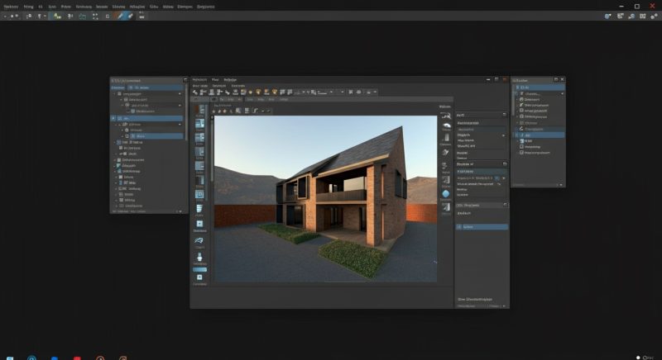Open dropdown arrow on second row of right outliner
This screenshot has width=662, height=360.
[x=562, y=93]
